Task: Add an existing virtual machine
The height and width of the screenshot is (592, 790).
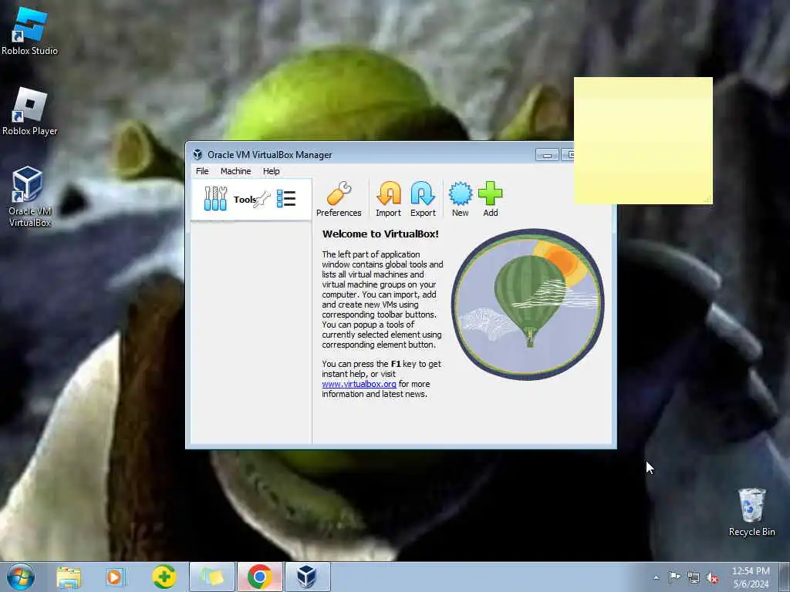Action: [490, 200]
